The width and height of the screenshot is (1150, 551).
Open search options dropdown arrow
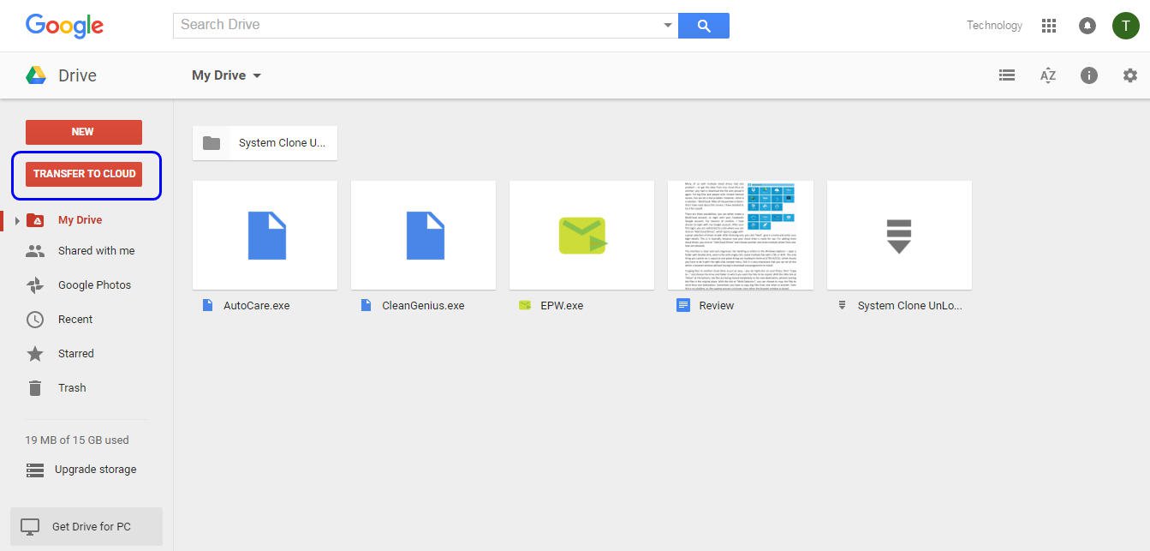tap(668, 26)
